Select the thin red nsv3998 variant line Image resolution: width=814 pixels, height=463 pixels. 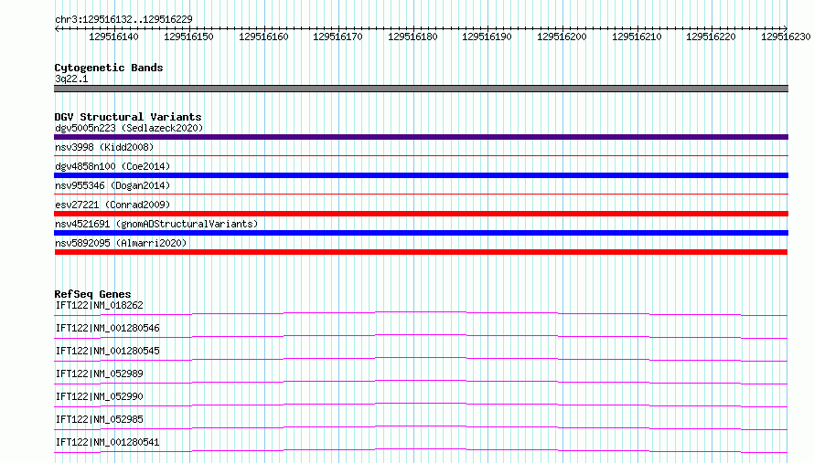click(x=421, y=155)
